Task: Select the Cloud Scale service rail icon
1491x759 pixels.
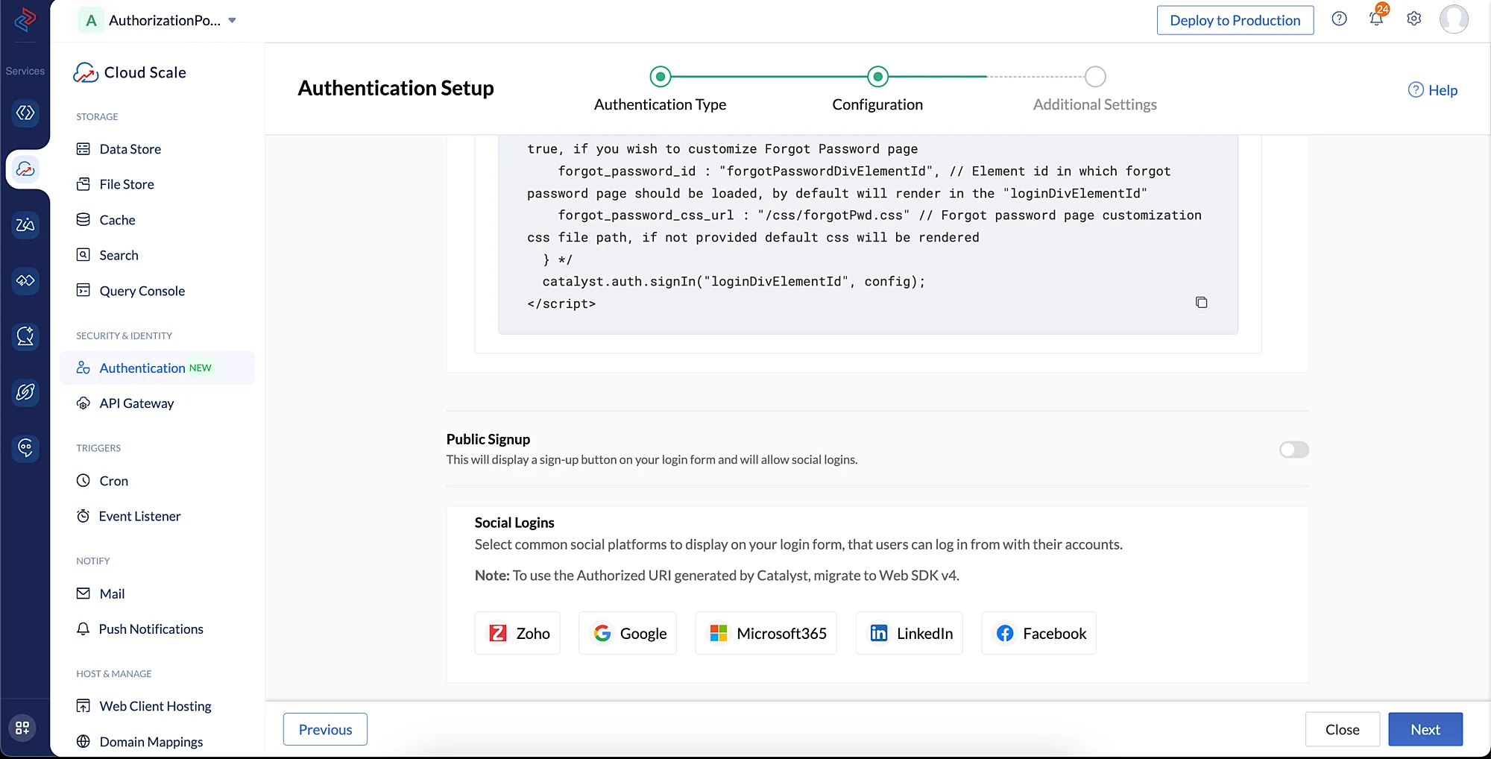Action: coord(25,169)
